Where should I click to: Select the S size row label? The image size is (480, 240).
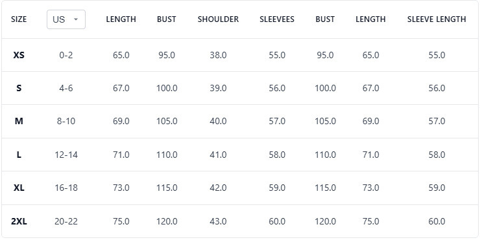coord(19,88)
